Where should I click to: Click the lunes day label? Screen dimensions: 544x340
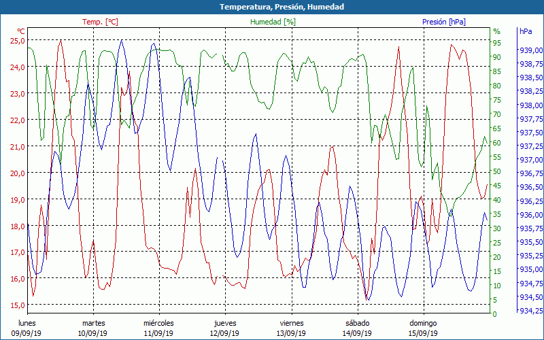27,323
